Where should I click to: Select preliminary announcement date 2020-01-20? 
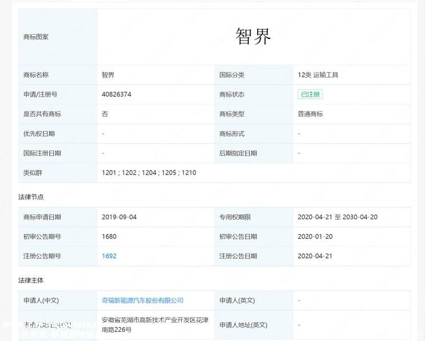(x=315, y=236)
